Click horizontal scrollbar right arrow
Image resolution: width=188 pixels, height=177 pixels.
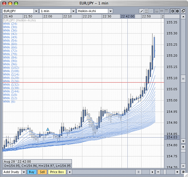(153, 172)
